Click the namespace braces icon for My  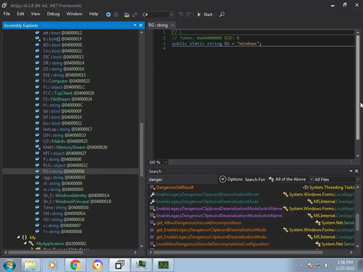(24, 237)
